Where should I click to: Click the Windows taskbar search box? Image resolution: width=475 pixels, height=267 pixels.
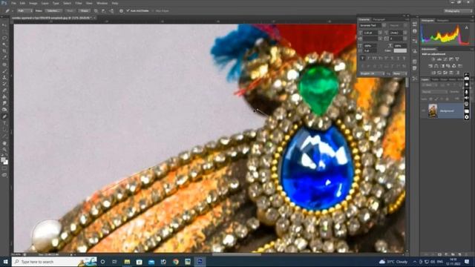click(x=54, y=262)
